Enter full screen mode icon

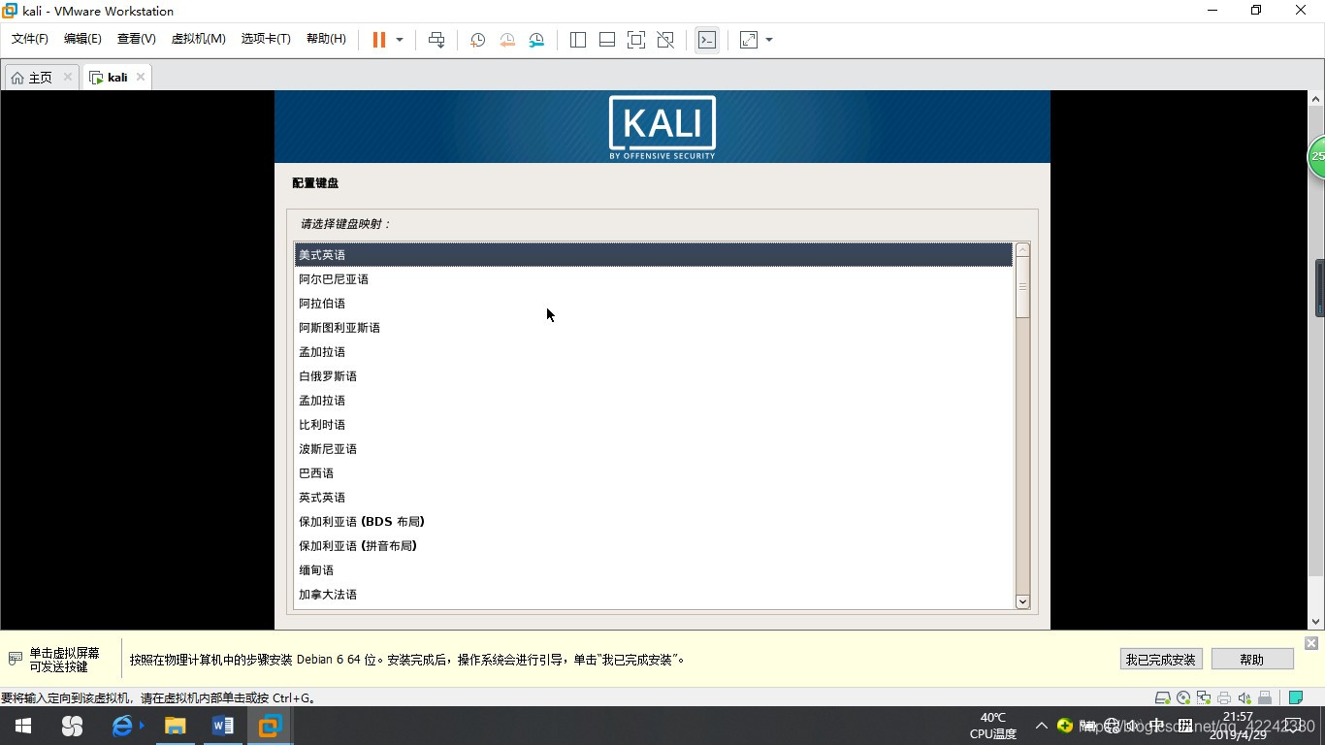[636, 40]
